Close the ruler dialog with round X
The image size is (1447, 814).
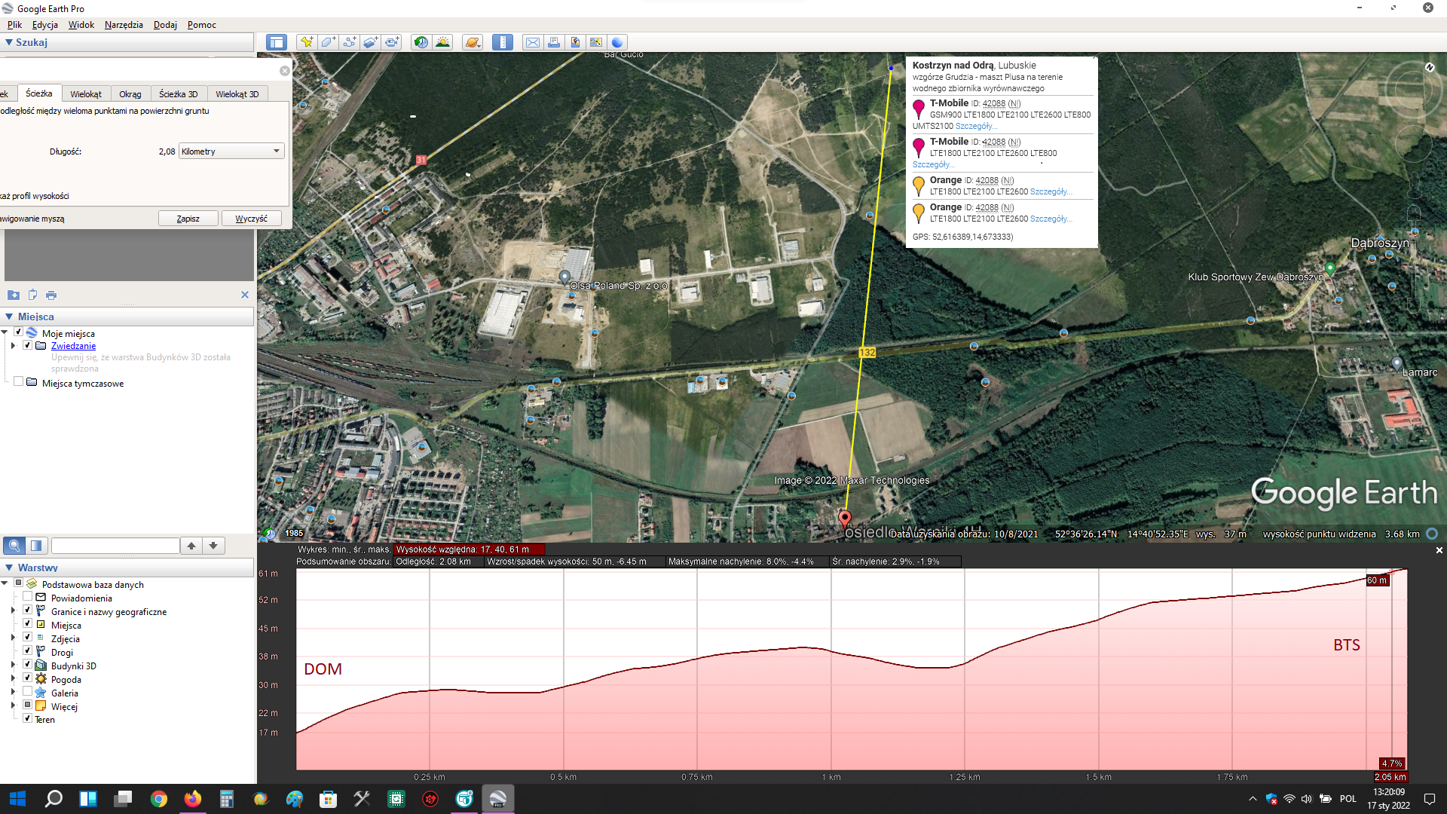click(x=284, y=71)
